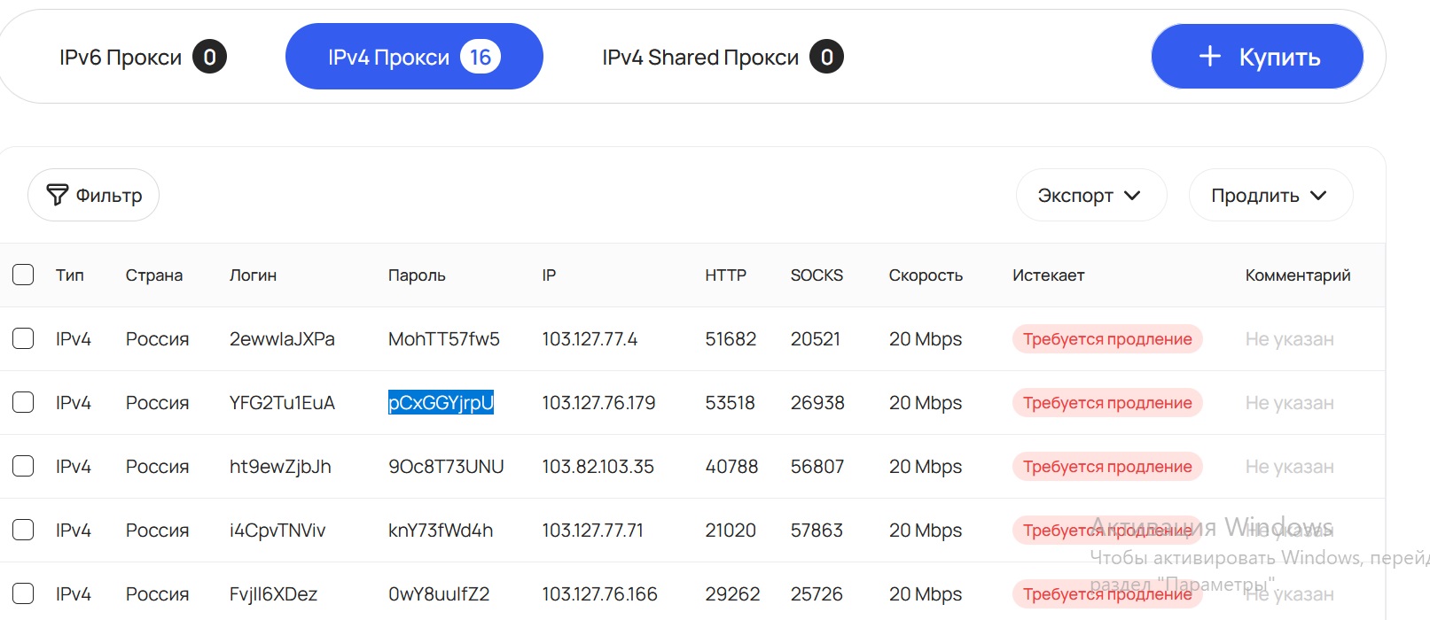Select the checkbox for login ht9ewZjbJh
1430x620 pixels.
[x=23, y=466]
